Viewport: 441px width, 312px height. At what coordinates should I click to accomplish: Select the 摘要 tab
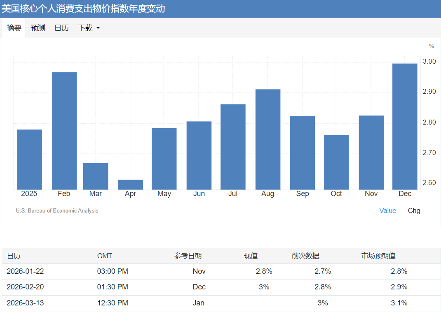[14, 28]
